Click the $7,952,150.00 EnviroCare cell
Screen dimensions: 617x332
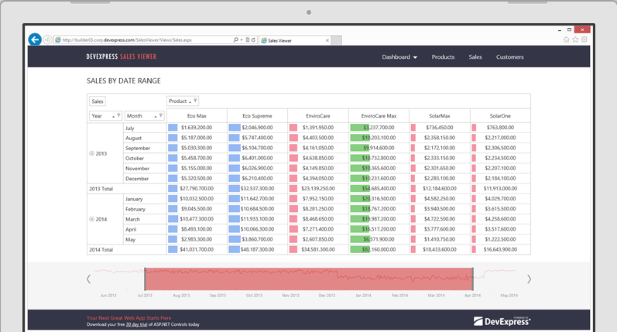(318, 199)
